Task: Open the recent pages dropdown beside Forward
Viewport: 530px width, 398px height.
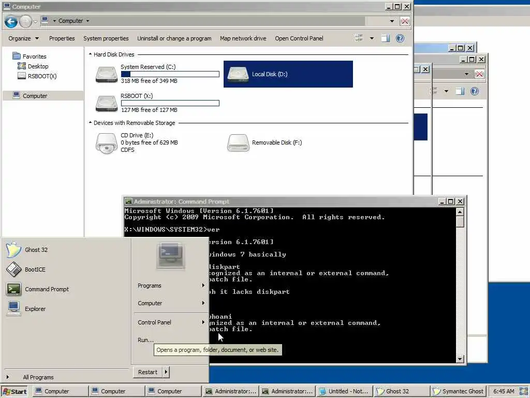Action: [x=35, y=22]
